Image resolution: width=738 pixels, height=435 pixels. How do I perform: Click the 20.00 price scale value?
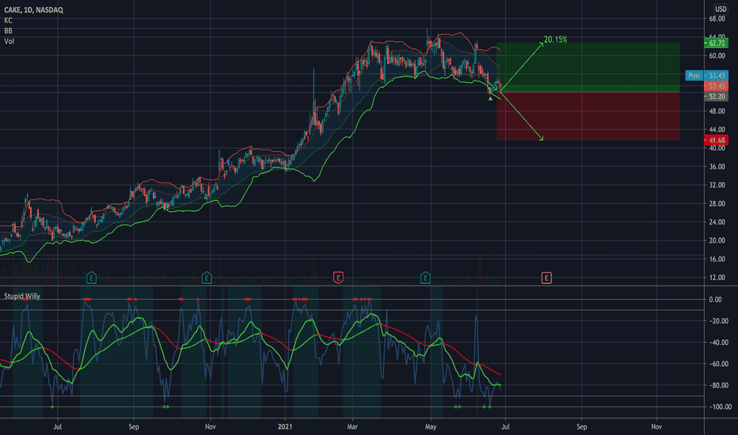[717, 240]
